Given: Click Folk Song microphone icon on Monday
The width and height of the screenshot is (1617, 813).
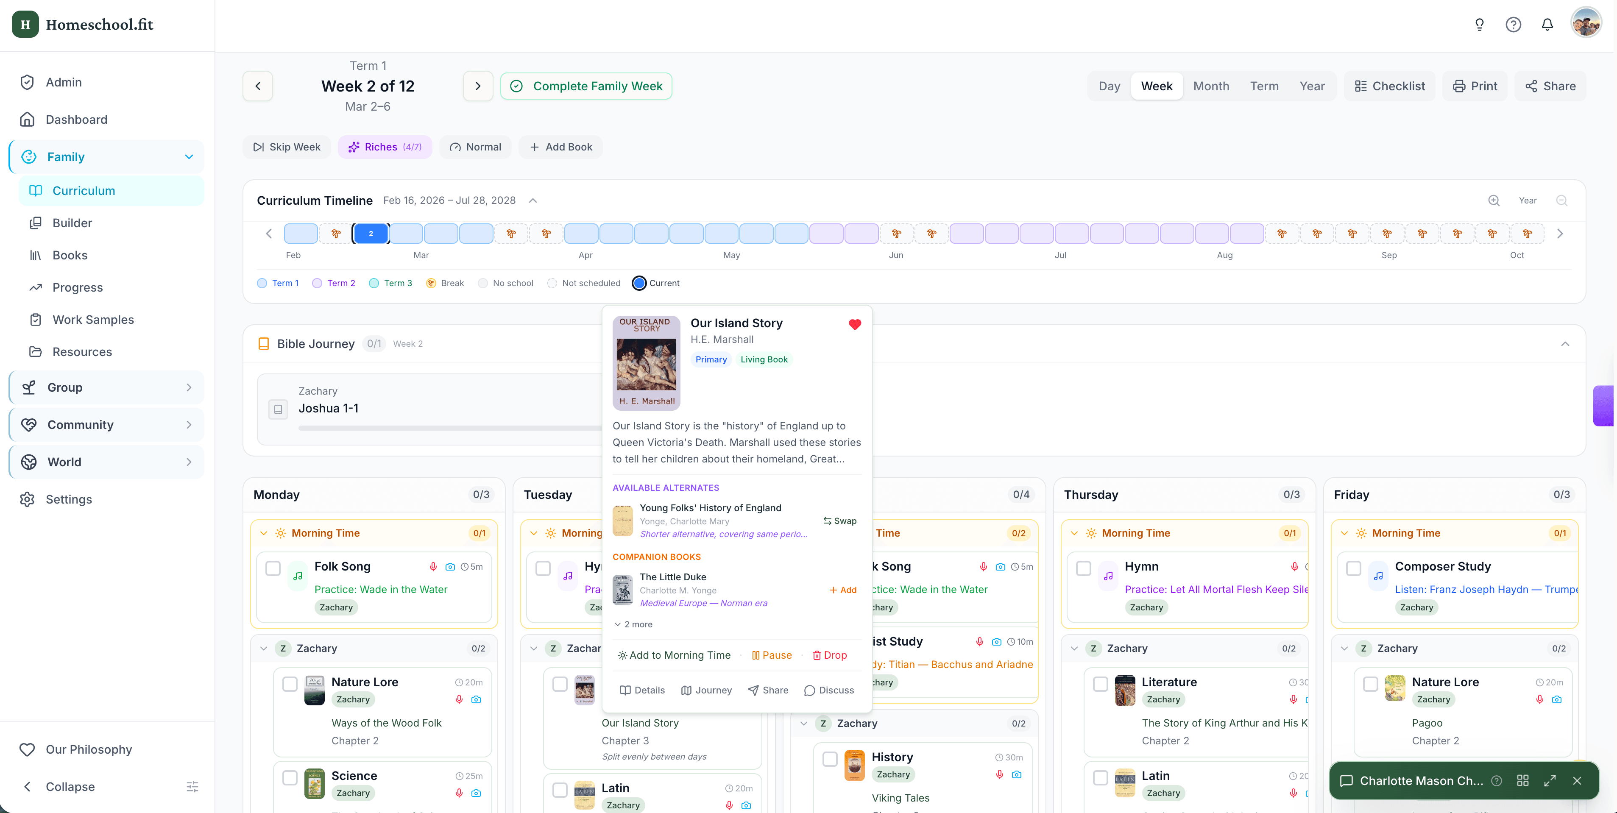Looking at the screenshot, I should click(x=433, y=566).
